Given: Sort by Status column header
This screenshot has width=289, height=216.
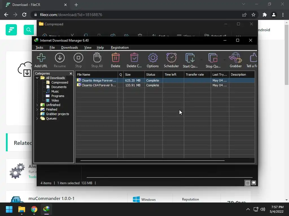Looking at the screenshot, I should (x=154, y=75).
